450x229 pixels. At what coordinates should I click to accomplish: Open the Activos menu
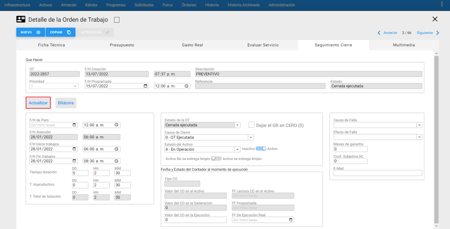pos(46,5)
